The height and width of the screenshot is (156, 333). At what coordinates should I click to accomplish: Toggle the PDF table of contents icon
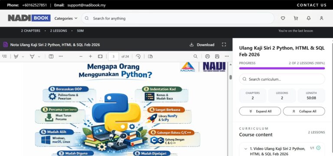click(4, 57)
